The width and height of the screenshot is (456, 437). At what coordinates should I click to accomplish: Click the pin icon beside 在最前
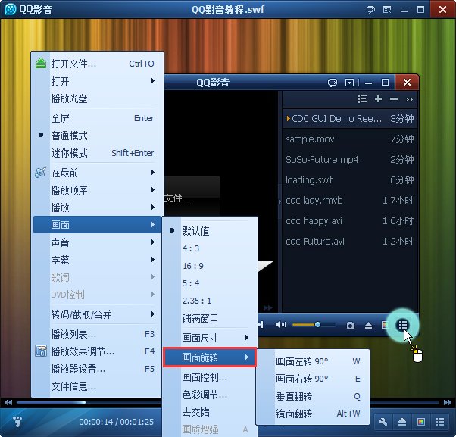40,172
